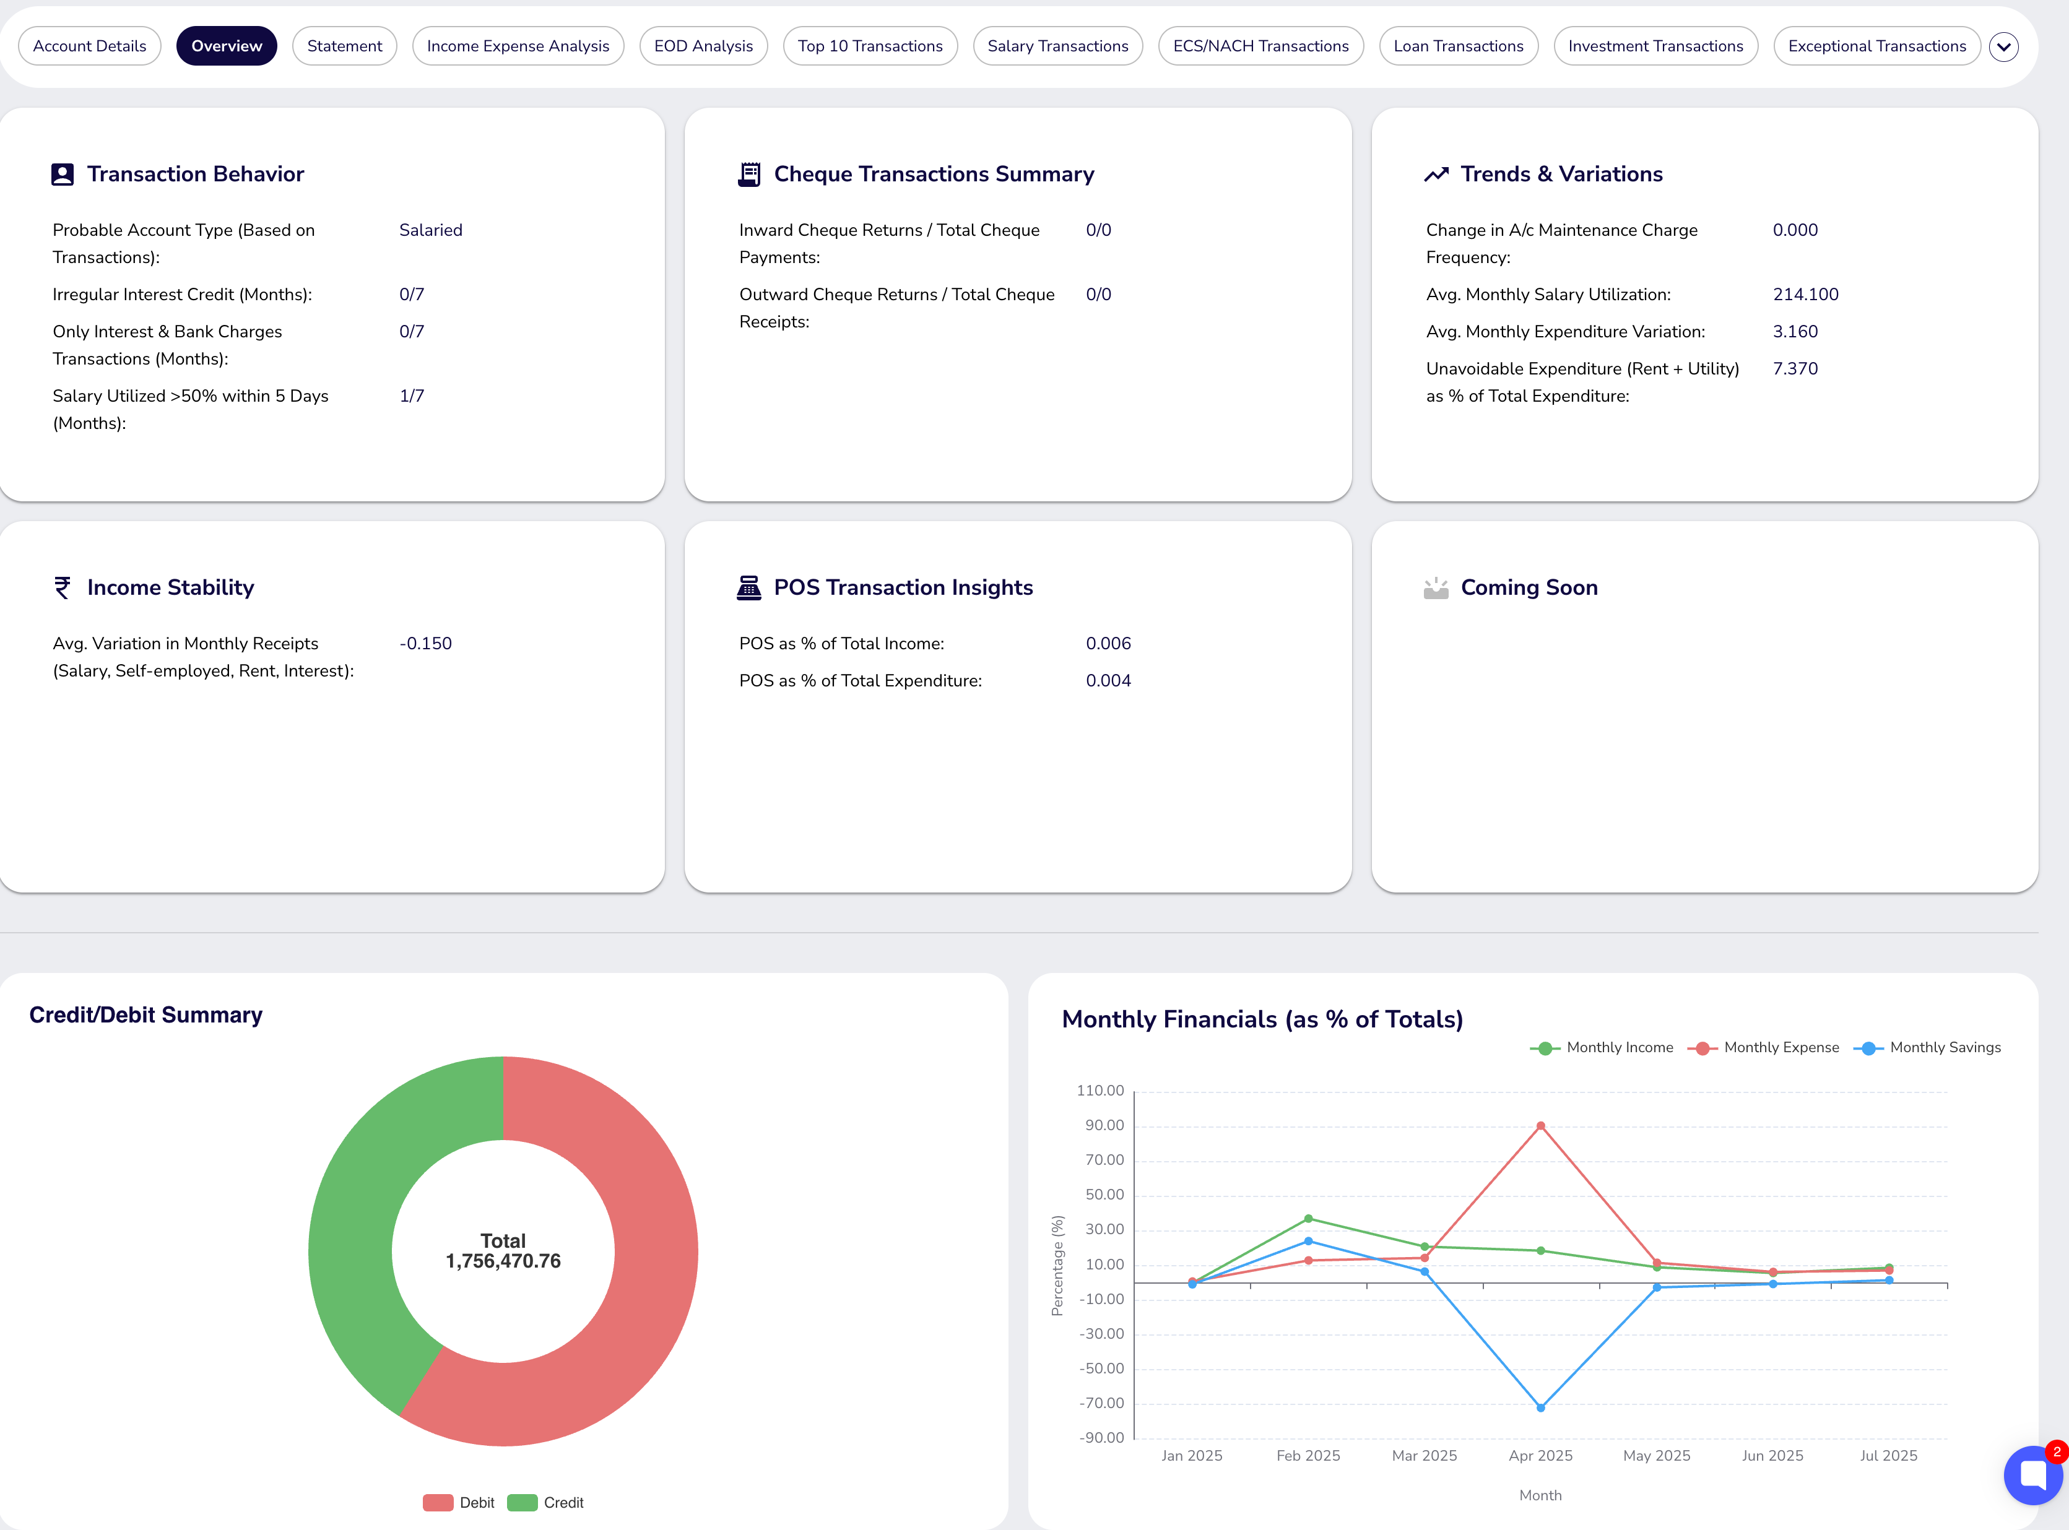This screenshot has height=1530, width=2069.
Task: Toggle Monthly Expense series in legend
Action: click(1763, 1047)
